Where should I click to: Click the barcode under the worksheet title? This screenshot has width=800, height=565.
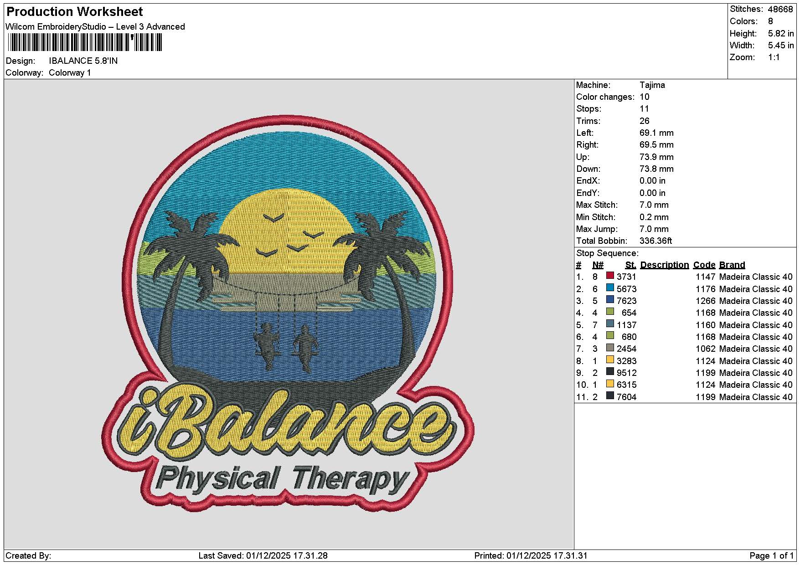(85, 43)
